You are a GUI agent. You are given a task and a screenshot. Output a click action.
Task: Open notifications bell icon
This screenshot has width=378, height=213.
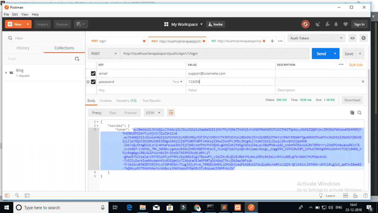pos(336,24)
